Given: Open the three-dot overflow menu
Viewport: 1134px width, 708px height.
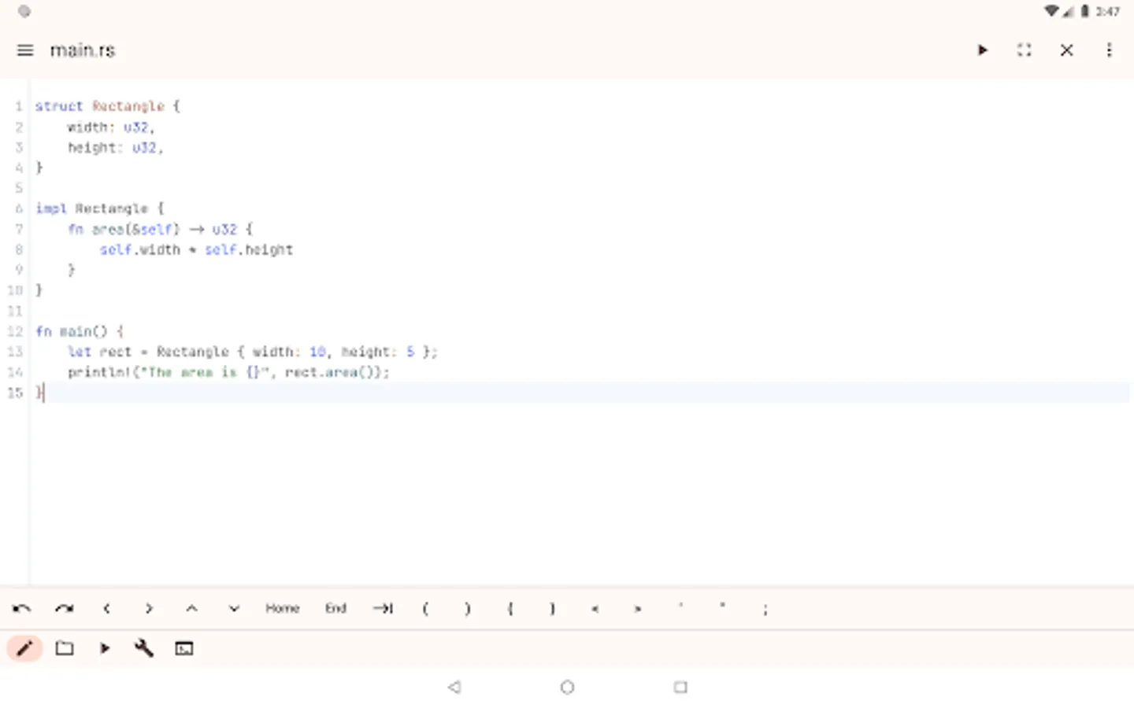Looking at the screenshot, I should click(1109, 50).
